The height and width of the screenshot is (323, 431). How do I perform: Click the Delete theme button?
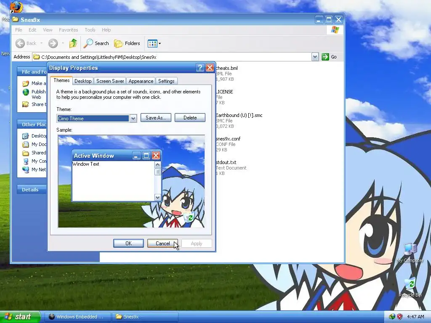190,118
